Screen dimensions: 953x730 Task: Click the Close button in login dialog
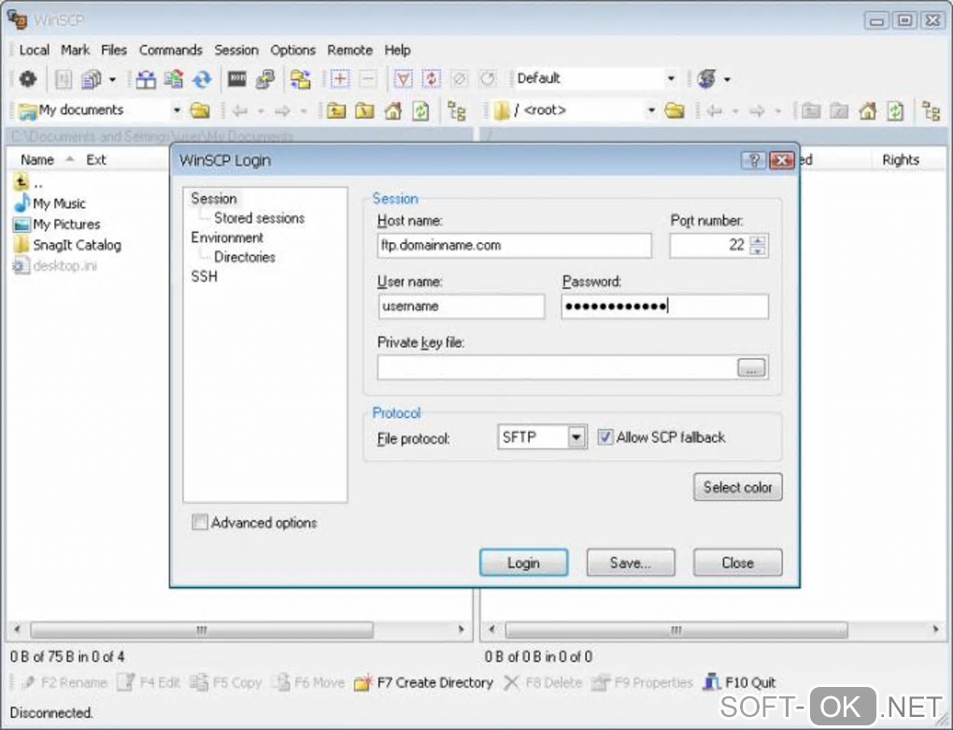click(738, 563)
